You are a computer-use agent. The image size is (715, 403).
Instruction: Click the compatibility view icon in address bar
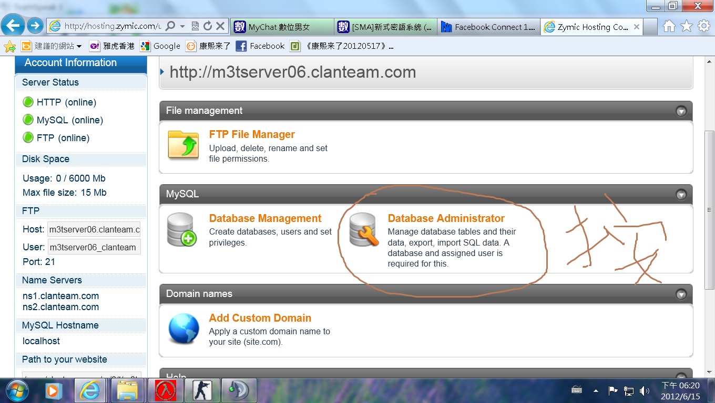pyautogui.click(x=195, y=26)
